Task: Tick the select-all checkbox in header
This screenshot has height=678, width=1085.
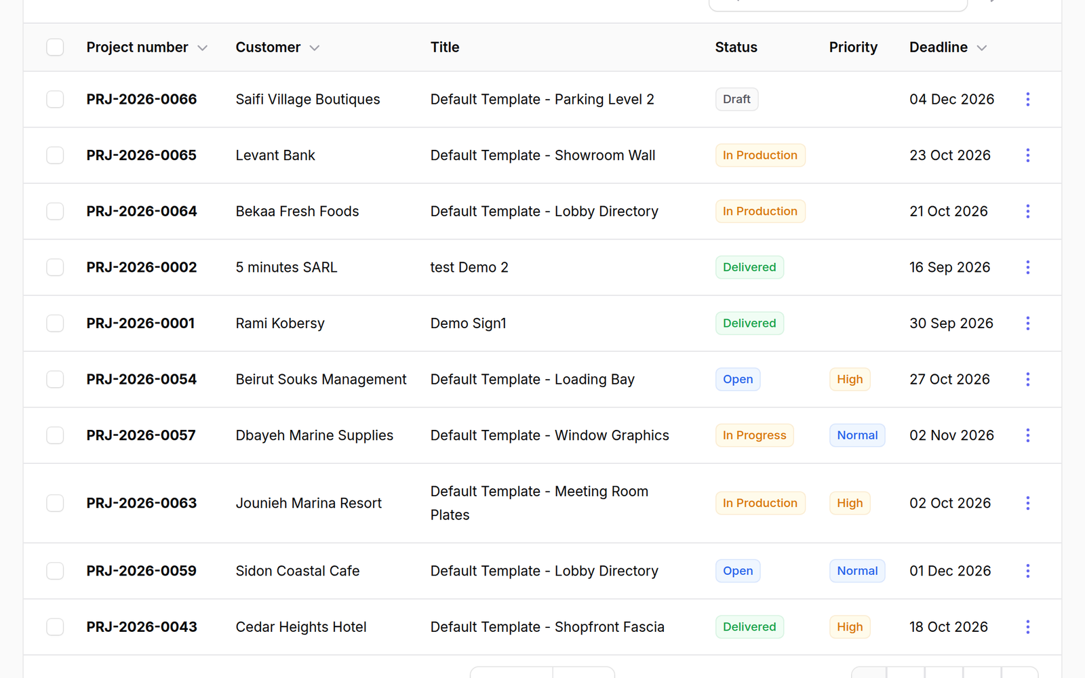Action: tap(55, 47)
